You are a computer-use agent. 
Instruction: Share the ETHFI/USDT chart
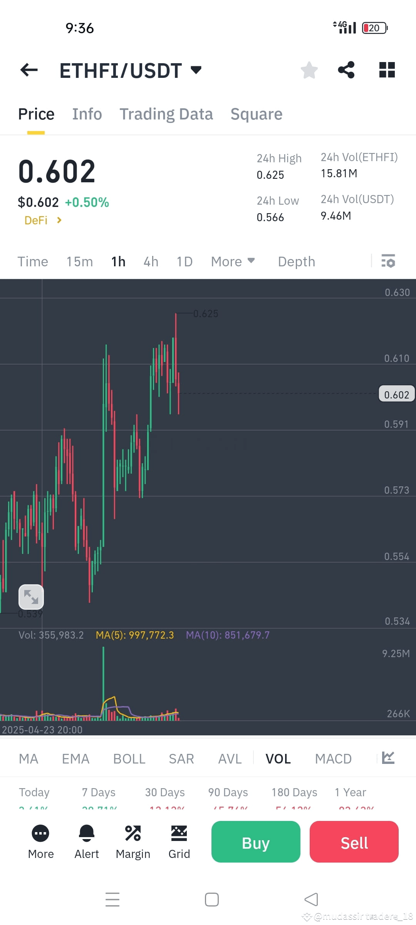pos(346,70)
